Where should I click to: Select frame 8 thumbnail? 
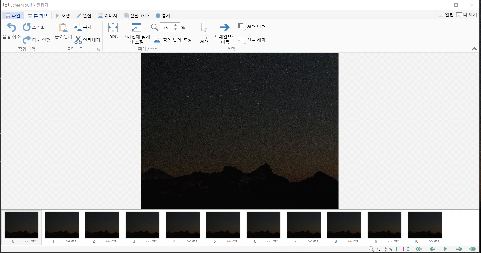coord(344,225)
